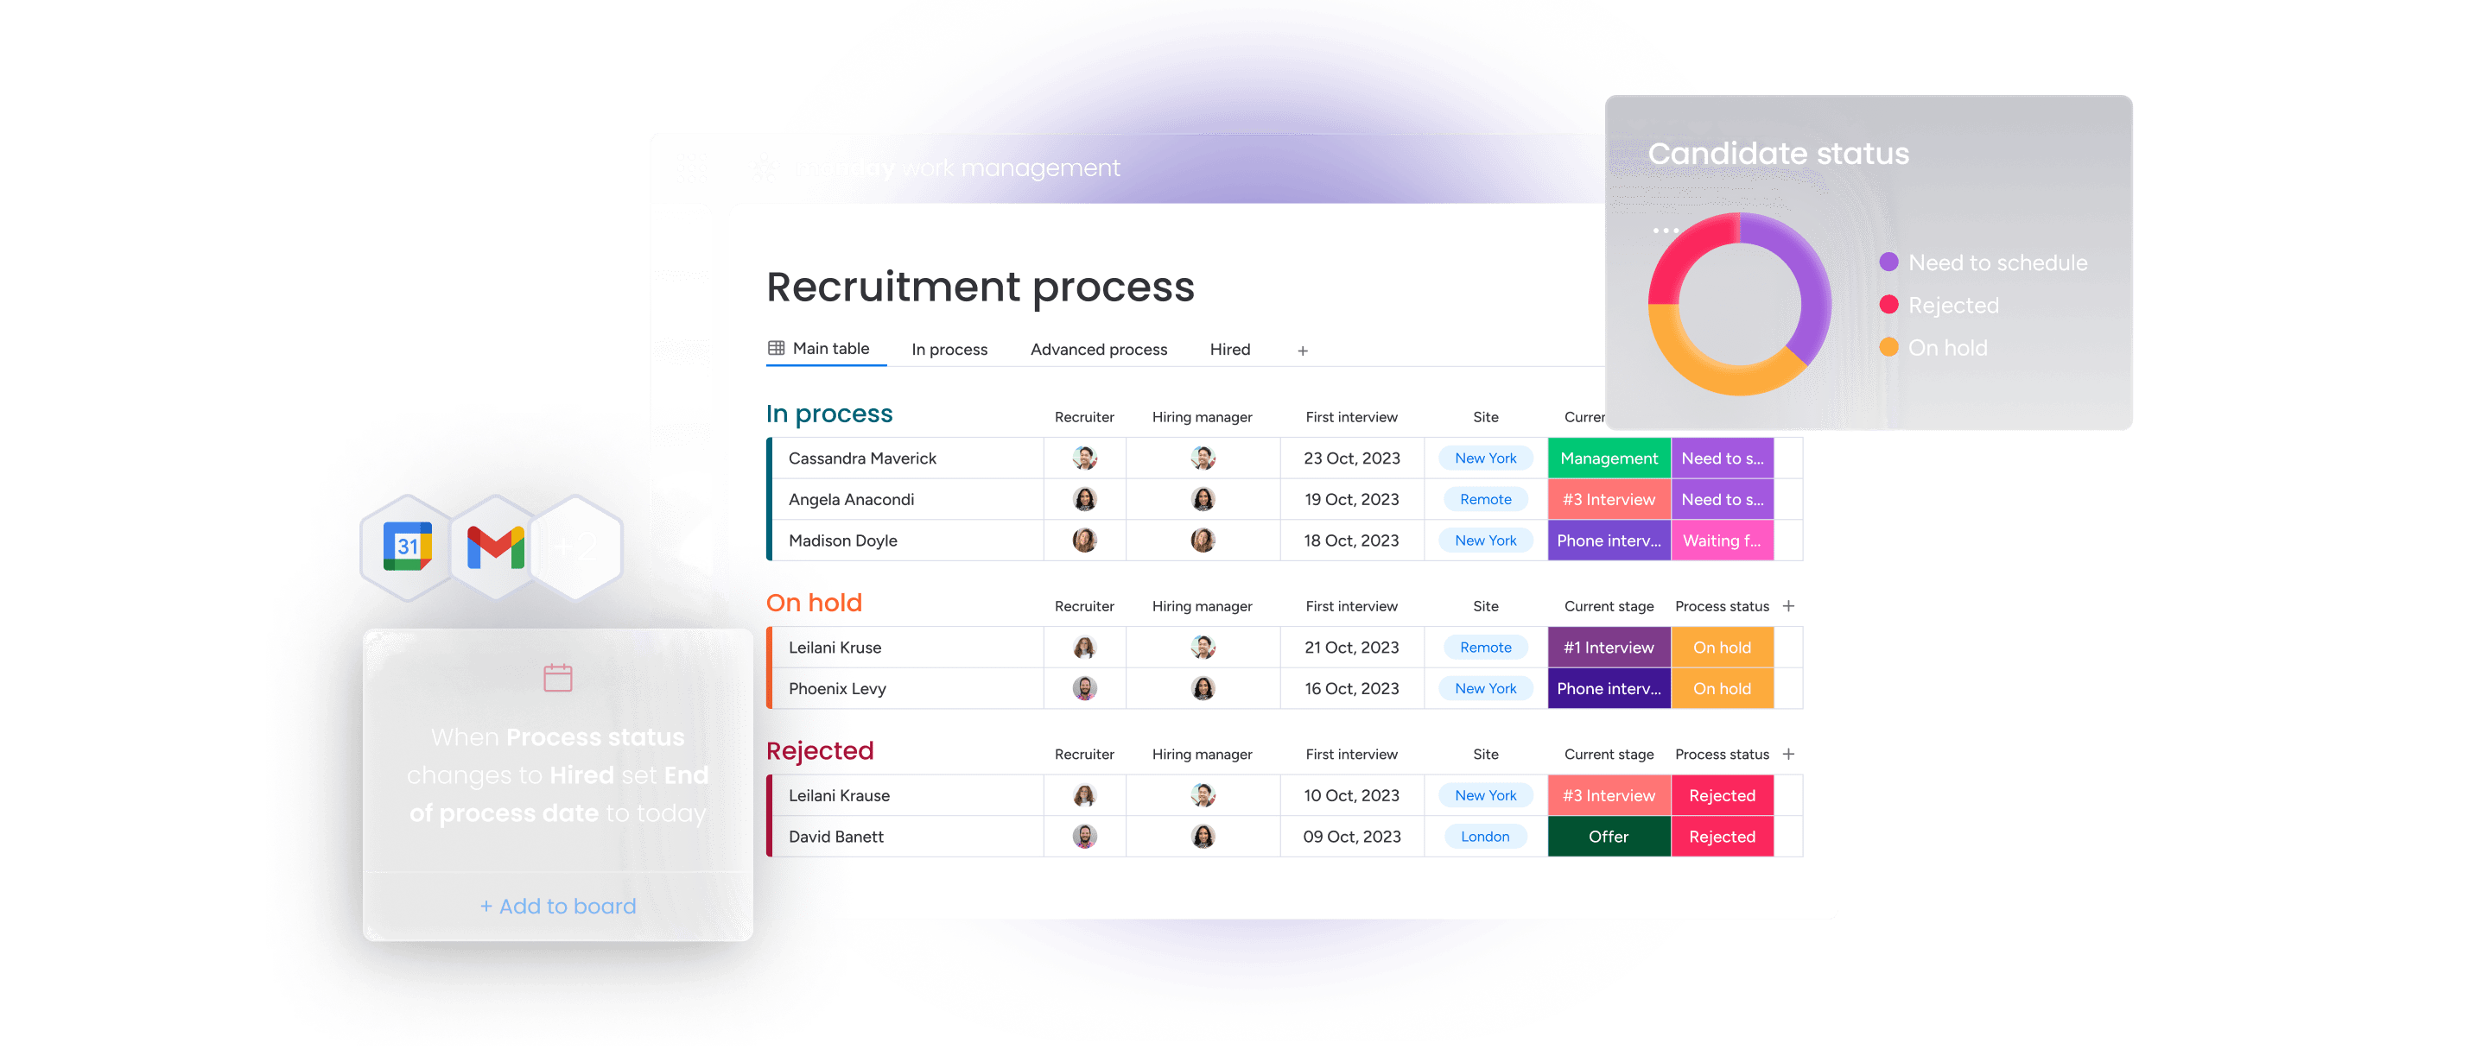Click Remote site tag for Angela Anacondi
2488x1062 pixels.
tap(1486, 499)
